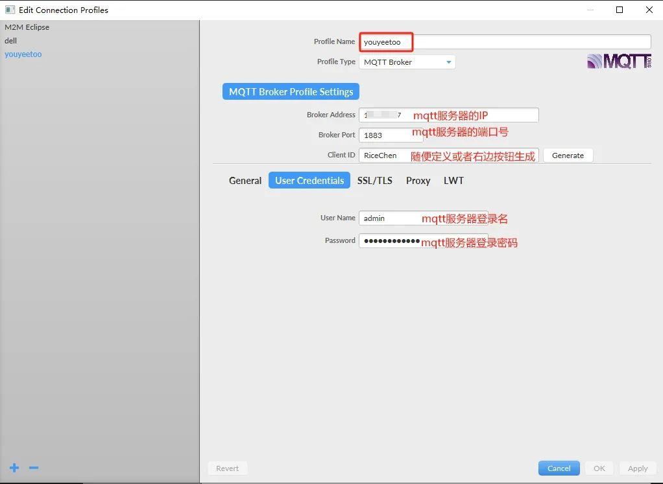Click the MQTT Broker Profile Settings header

pos(291,91)
